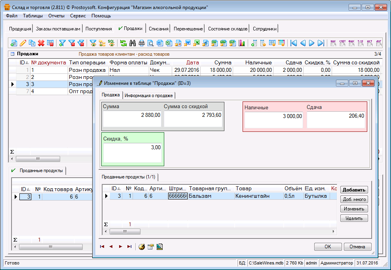Image resolution: width=391 pixels, height=270 pixels.
Task: Generate the Т-12 document form
Action: (360, 43)
